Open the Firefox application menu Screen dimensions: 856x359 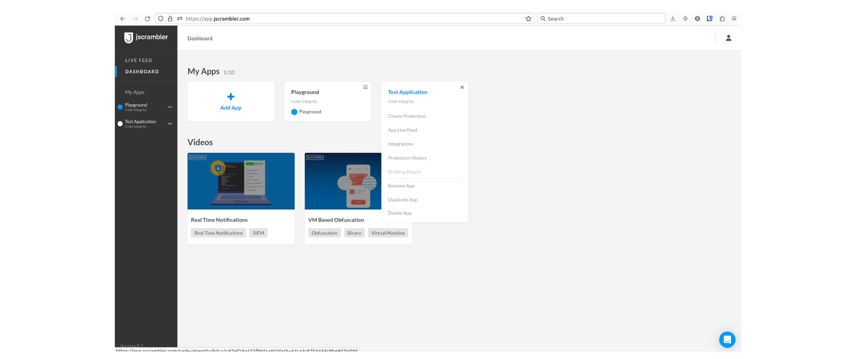(734, 19)
